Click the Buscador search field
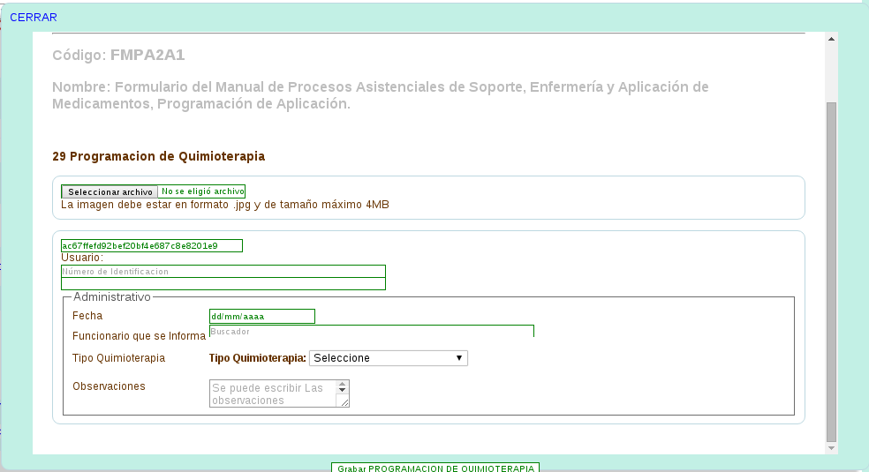The image size is (869, 472). (x=371, y=332)
